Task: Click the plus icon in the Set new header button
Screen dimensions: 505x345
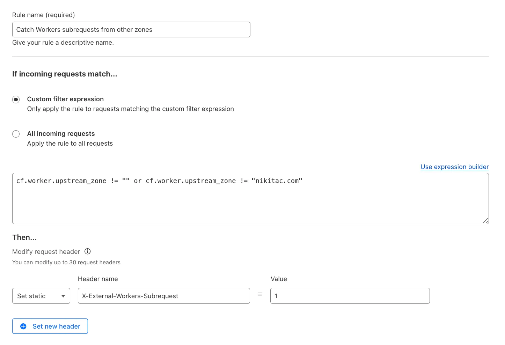Action: (x=23, y=326)
